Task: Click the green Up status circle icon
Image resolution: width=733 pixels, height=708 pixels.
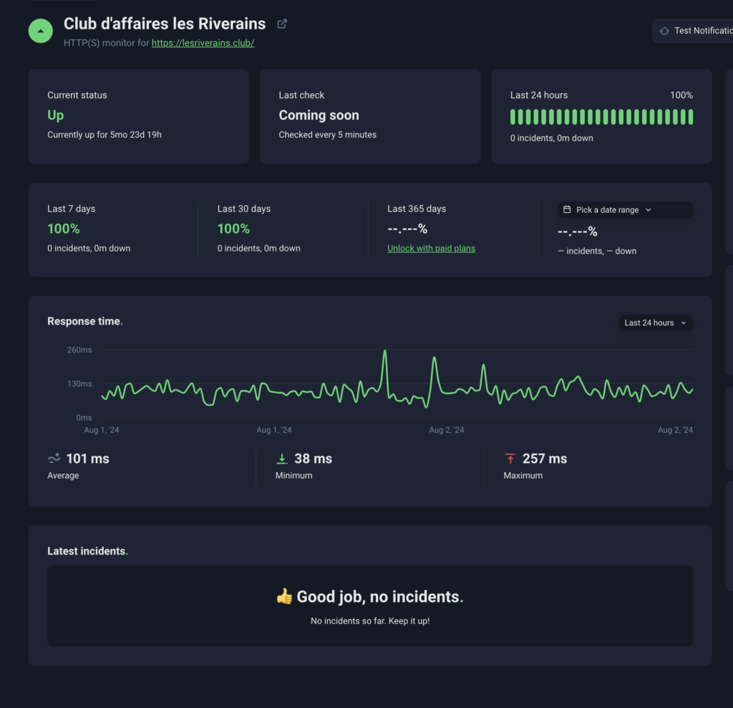Action: (41, 31)
